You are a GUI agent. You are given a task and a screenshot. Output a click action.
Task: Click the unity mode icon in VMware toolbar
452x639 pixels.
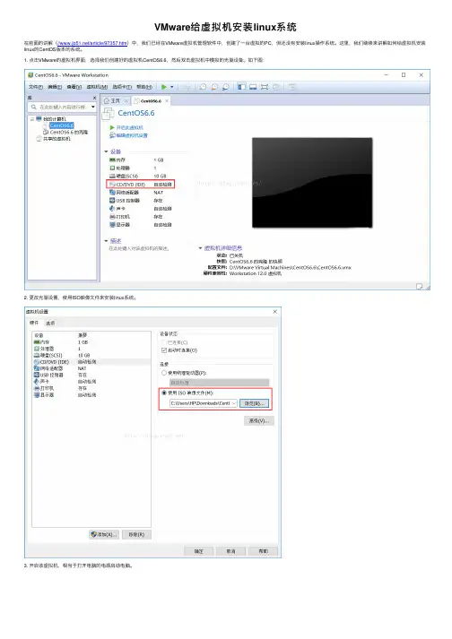(x=275, y=87)
